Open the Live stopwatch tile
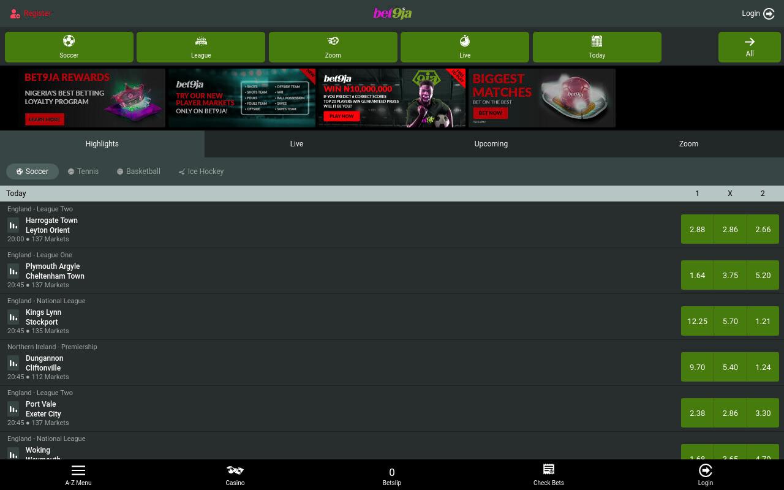The width and height of the screenshot is (784, 490). pyautogui.click(x=465, y=47)
